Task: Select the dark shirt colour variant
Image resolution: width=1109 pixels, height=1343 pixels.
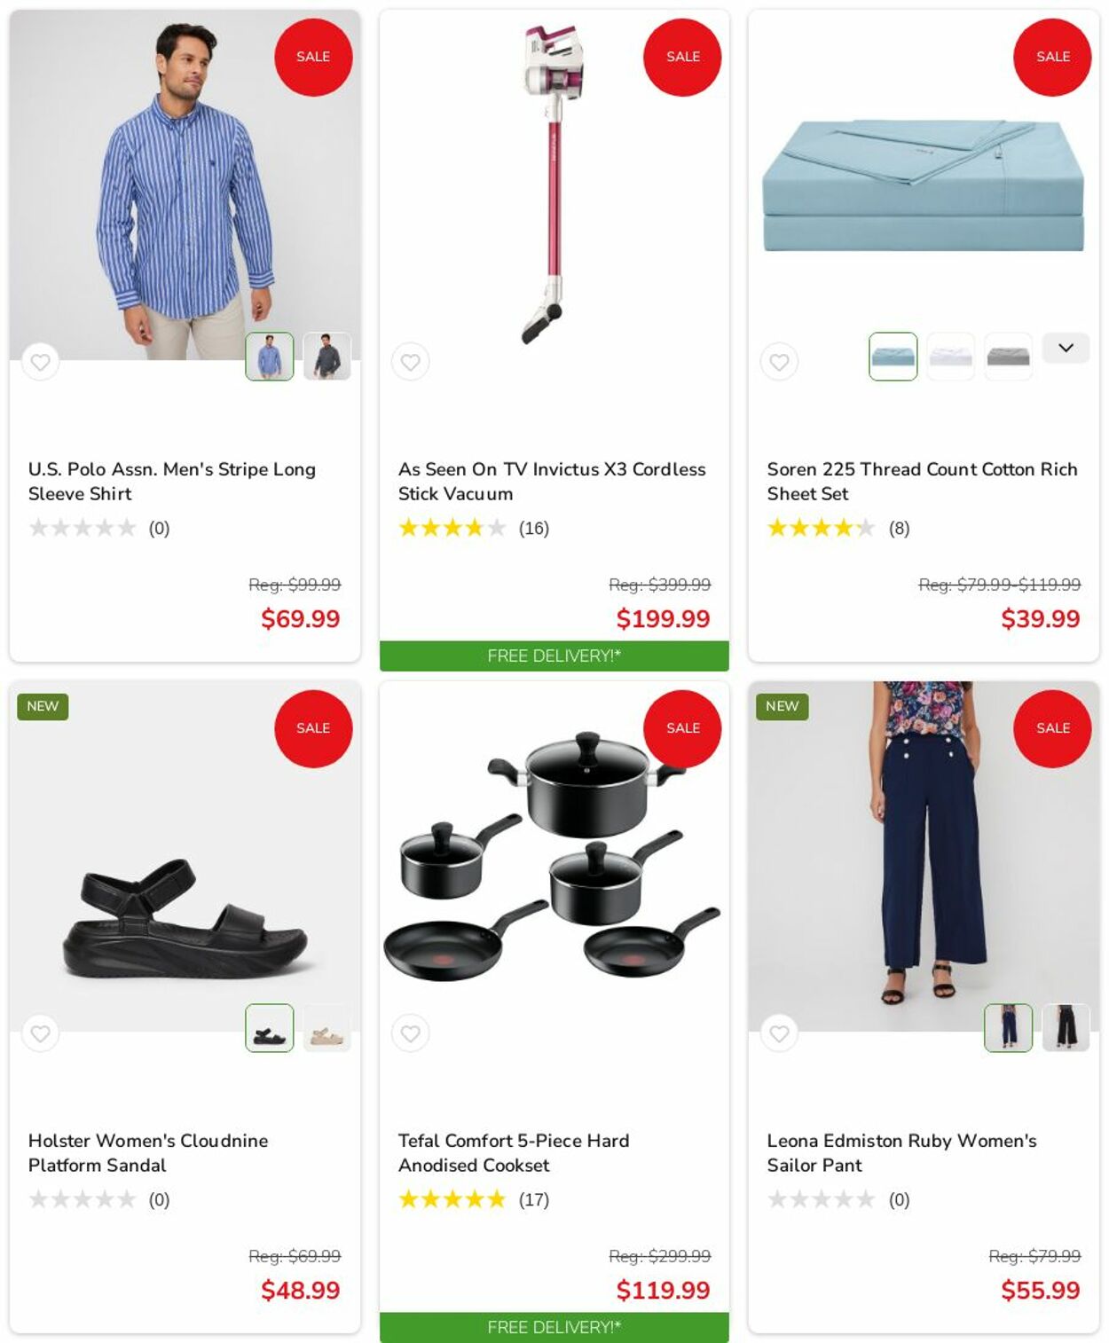Action: (x=326, y=357)
